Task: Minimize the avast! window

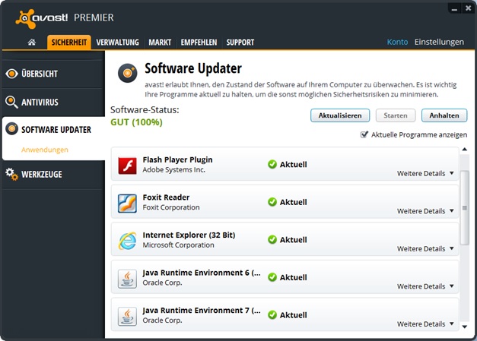Action: point(454,9)
